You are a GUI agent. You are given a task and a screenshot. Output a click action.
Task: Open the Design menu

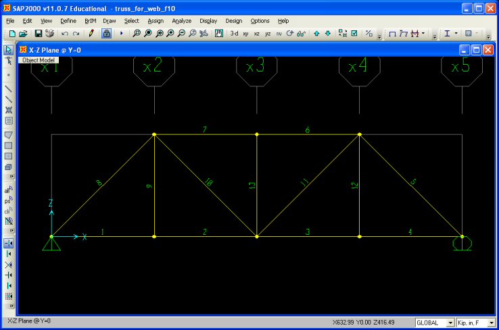click(234, 21)
